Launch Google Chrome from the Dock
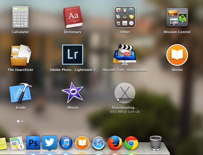 [131, 143]
